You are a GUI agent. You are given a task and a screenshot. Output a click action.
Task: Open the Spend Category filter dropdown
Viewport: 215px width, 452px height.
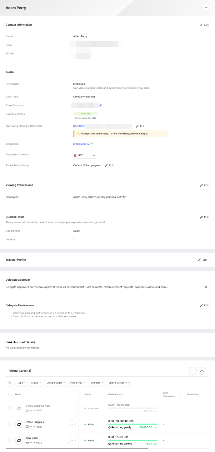119,383
